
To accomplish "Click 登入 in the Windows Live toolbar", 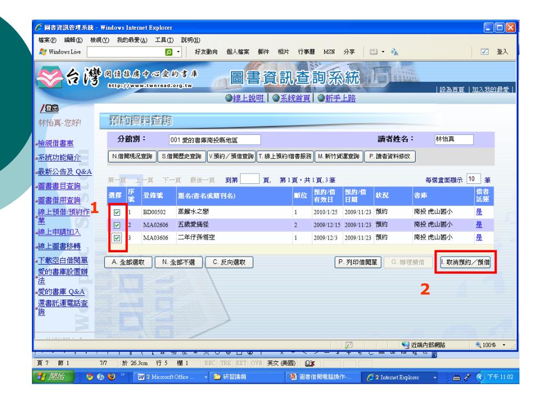I will tap(502, 52).
